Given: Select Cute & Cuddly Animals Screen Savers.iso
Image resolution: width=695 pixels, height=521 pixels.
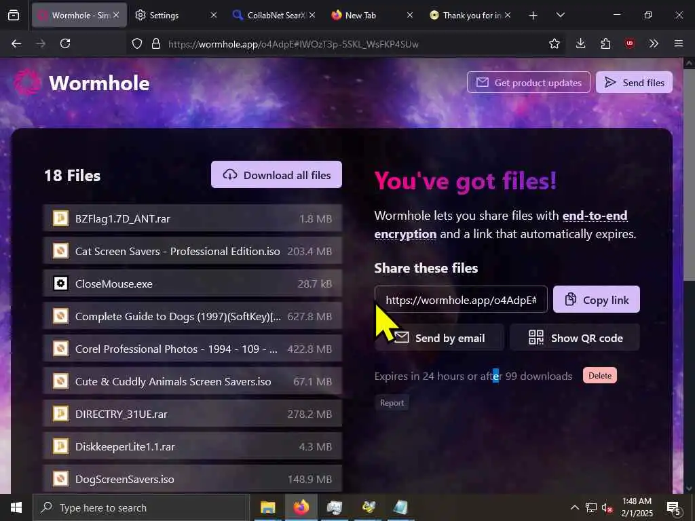Looking at the screenshot, I should (192, 381).
